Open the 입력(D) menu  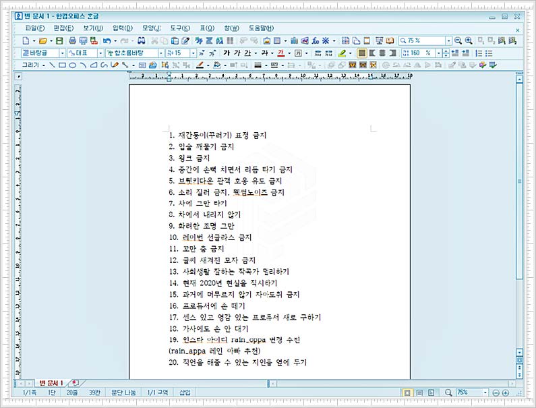coord(123,28)
